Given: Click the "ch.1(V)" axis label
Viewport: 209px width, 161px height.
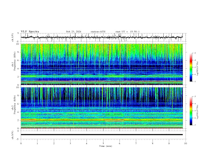Looking at the screenshot, I should click(x=13, y=37).
